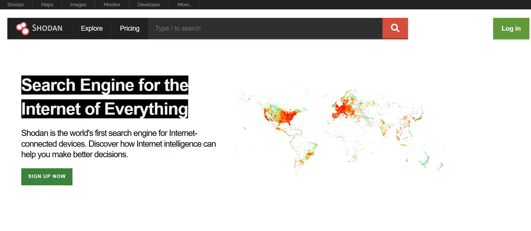Open the Explore page
This screenshot has height=231, width=531.
coord(92,28)
